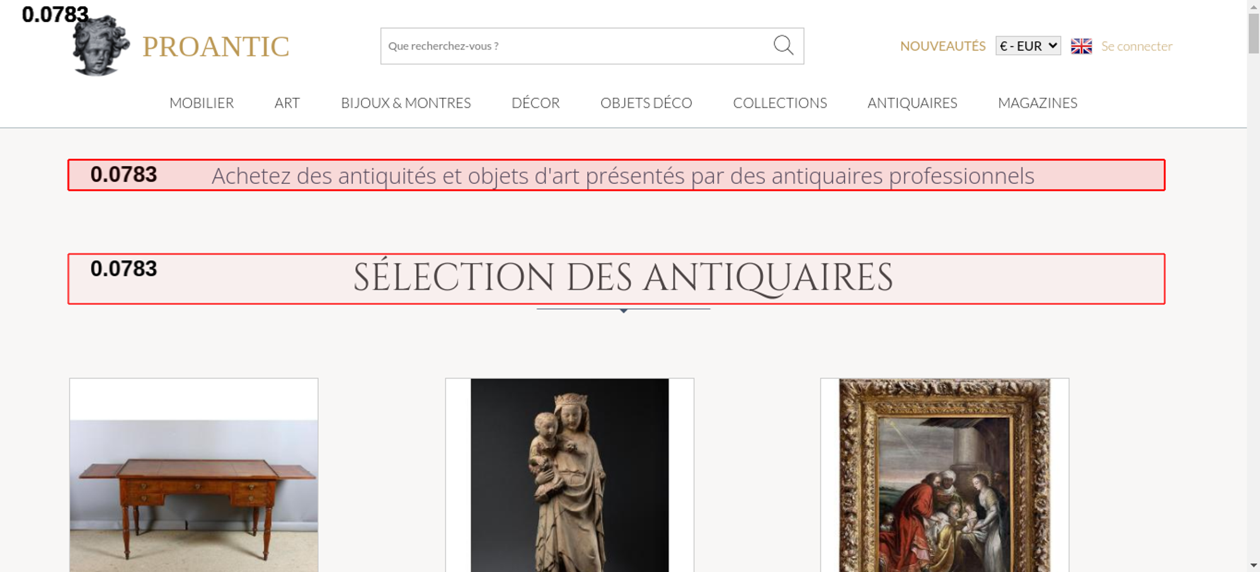The width and height of the screenshot is (1260, 572).
Task: Click the PROANTIC brand name text
Action: [215, 47]
